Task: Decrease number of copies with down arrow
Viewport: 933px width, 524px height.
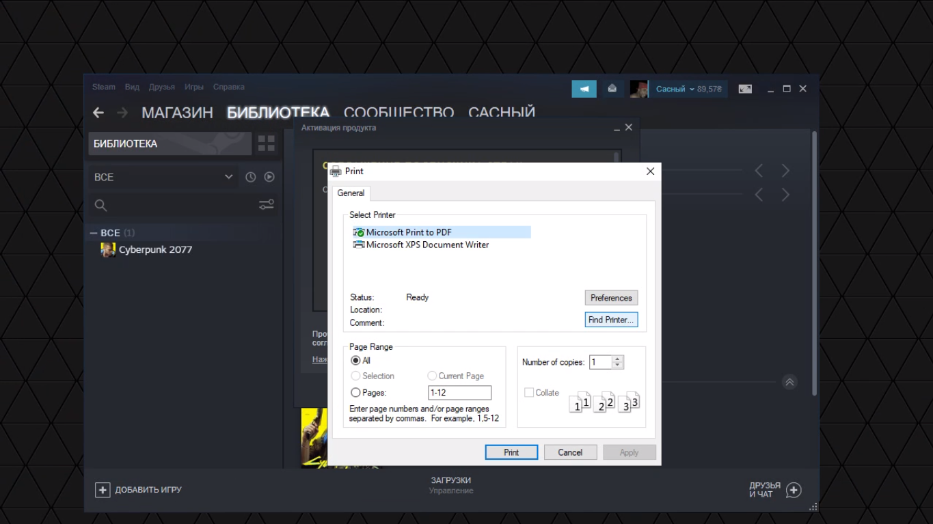Action: pyautogui.click(x=617, y=366)
